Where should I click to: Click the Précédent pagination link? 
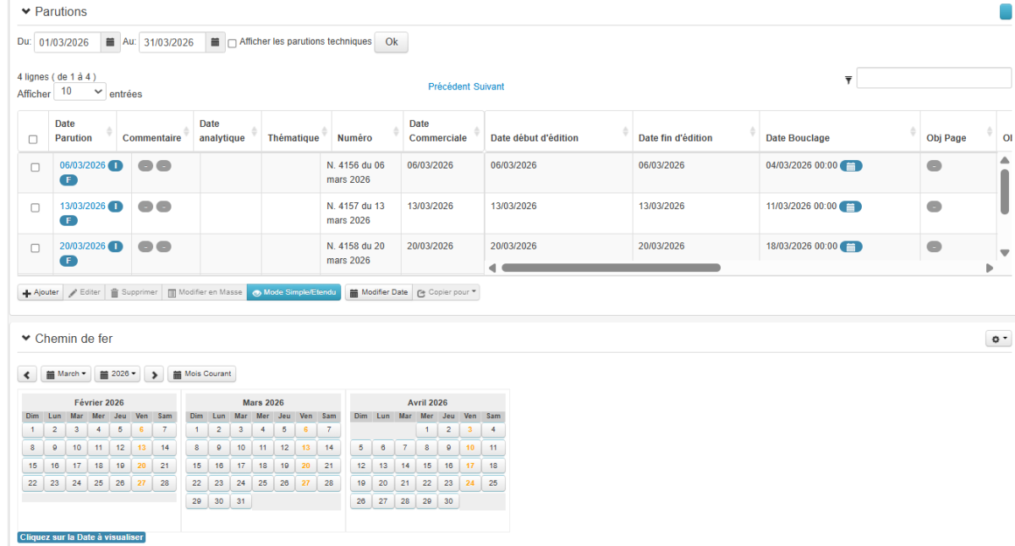pos(449,86)
